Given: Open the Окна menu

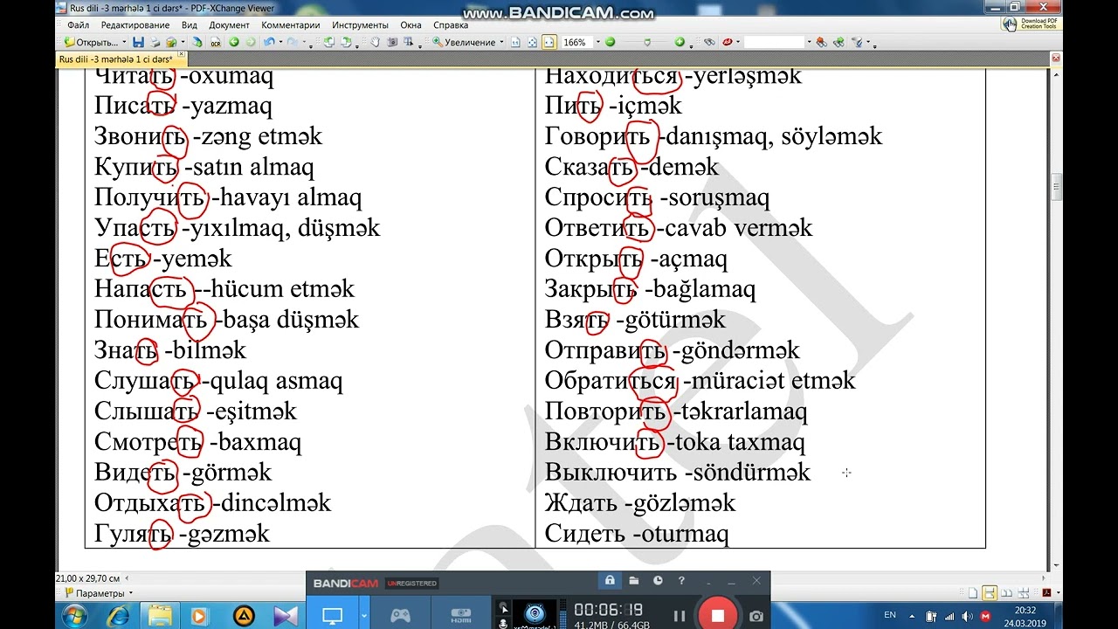Looking at the screenshot, I should click(411, 25).
